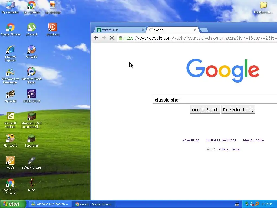The image size is (277, 208).
Task: Select the Google tab in Chrome
Action: click(173, 30)
